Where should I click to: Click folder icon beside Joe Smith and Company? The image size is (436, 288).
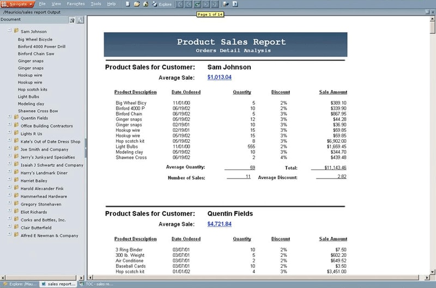coord(16,148)
